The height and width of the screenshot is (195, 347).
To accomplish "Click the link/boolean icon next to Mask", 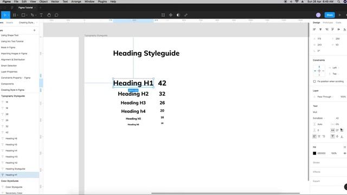I will pos(186,15).
